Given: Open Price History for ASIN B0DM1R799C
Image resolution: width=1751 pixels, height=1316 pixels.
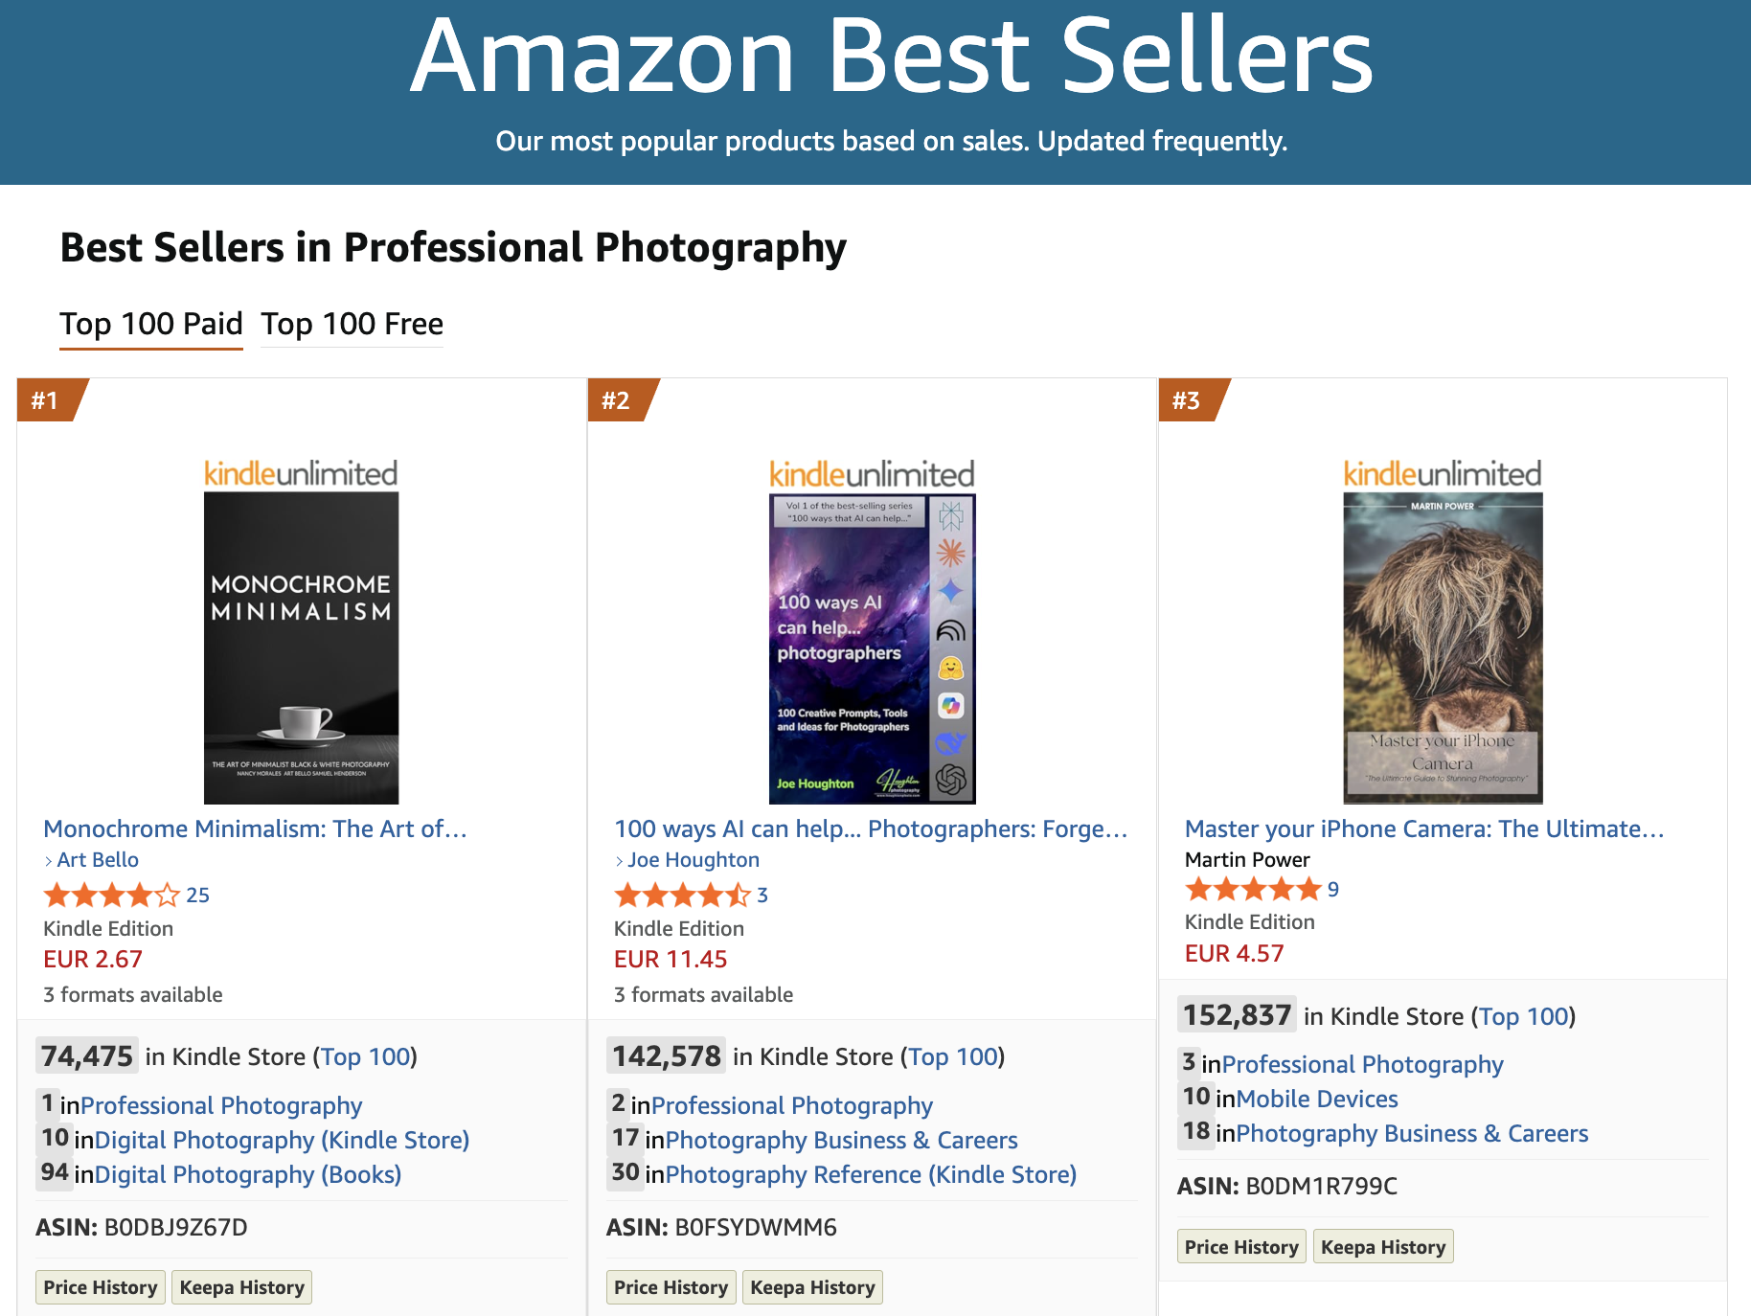Looking at the screenshot, I should pyautogui.click(x=1241, y=1247).
